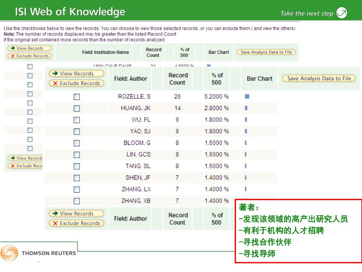Click the Field: Institution Name column header
Image resolution: width=362 pixels, height=272 pixels.
point(105,52)
